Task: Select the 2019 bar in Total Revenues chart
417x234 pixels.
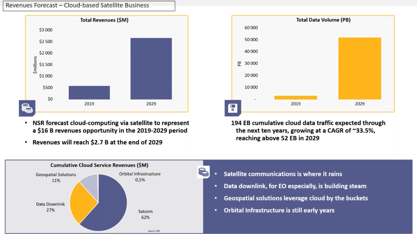Action: (x=89, y=93)
